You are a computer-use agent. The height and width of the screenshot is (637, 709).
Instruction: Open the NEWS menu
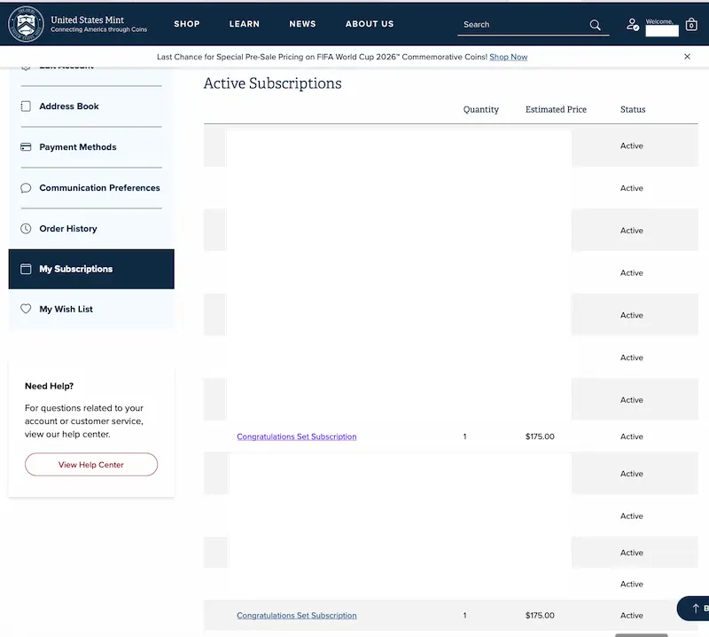coord(302,24)
